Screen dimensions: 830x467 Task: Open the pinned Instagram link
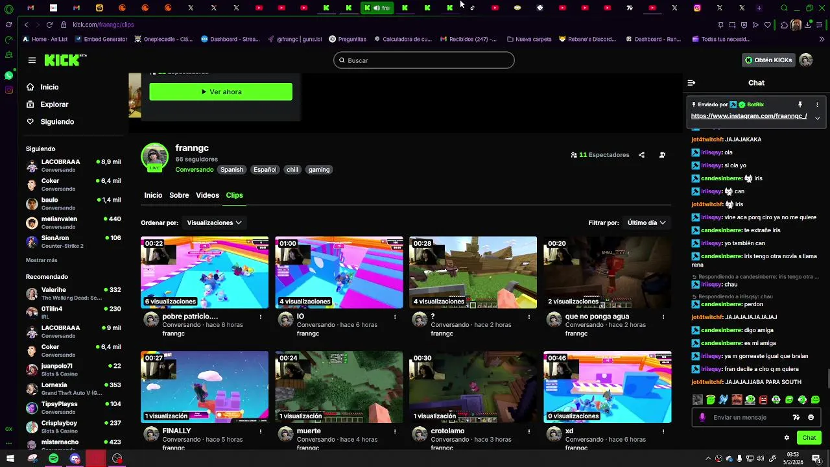pos(749,116)
